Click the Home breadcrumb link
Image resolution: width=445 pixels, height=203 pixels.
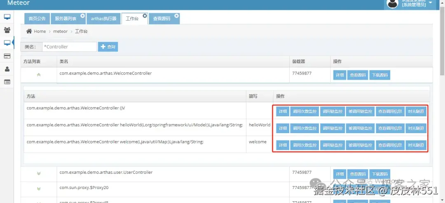coord(40,31)
